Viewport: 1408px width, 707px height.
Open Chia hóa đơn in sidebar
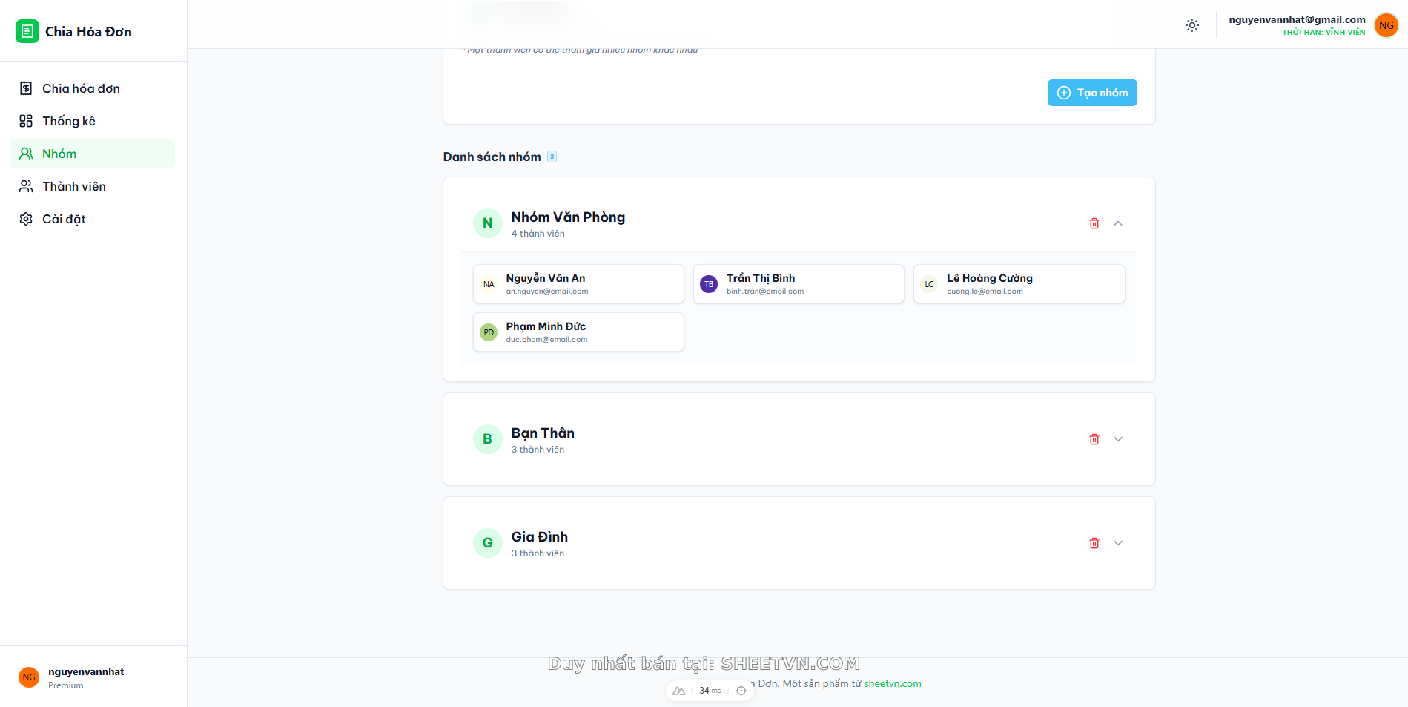coord(81,88)
